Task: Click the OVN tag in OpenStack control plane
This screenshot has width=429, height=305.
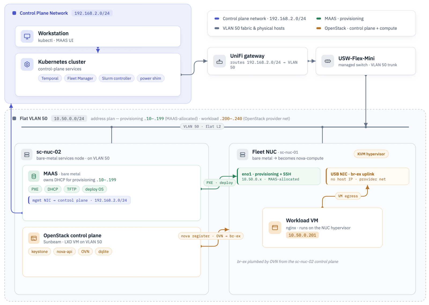Action: 85,251
